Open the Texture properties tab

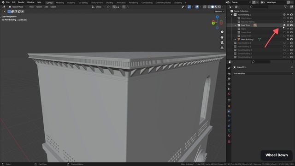[229, 142]
